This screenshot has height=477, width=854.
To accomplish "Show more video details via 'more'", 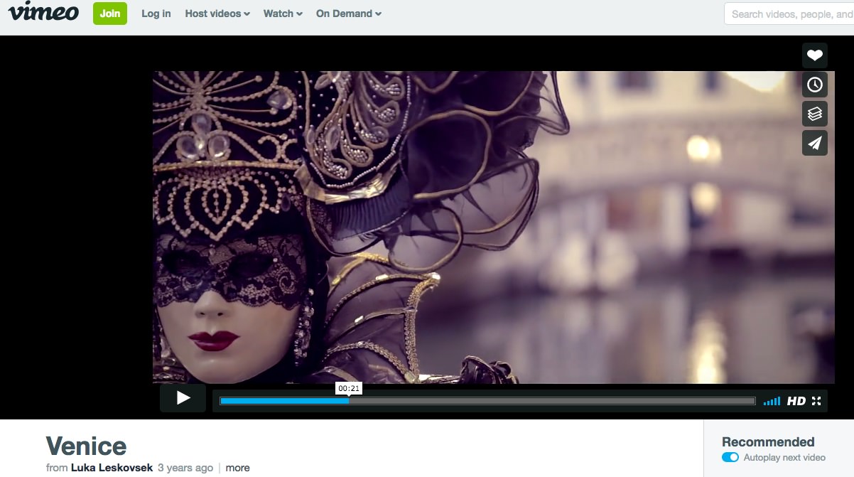I will pos(237,468).
